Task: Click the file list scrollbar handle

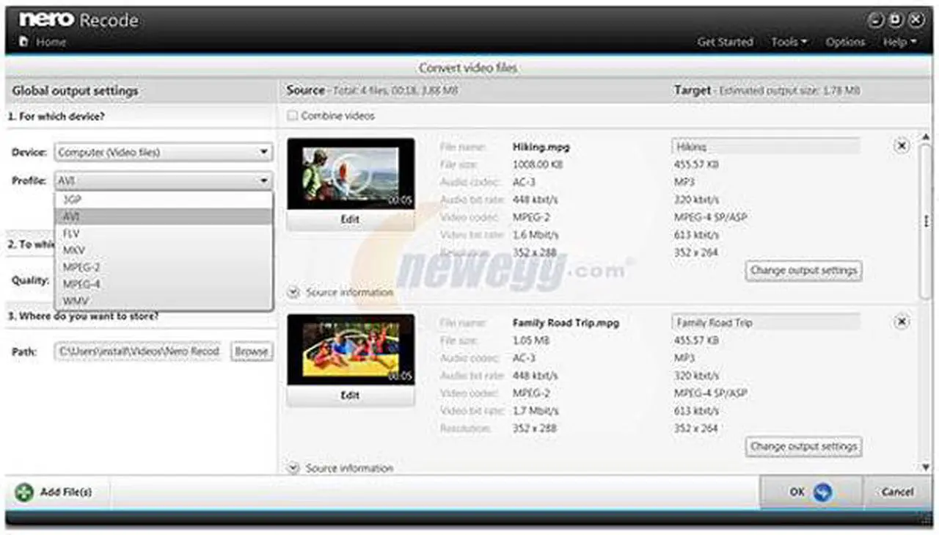Action: (925, 222)
